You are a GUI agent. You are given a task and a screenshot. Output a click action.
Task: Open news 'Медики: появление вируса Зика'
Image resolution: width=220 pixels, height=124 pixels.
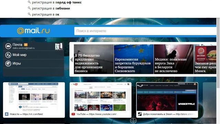point(174,59)
